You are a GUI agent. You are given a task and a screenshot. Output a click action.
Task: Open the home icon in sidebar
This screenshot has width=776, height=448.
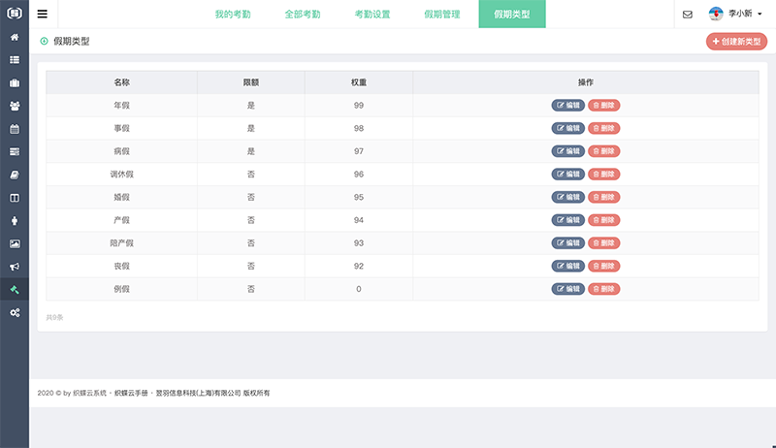15,37
